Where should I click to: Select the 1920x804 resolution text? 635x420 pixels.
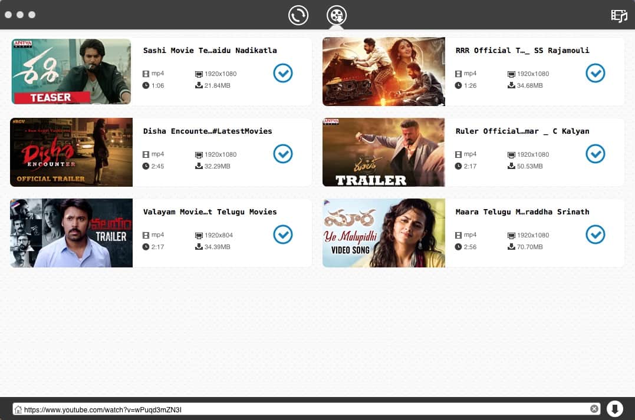(219, 235)
